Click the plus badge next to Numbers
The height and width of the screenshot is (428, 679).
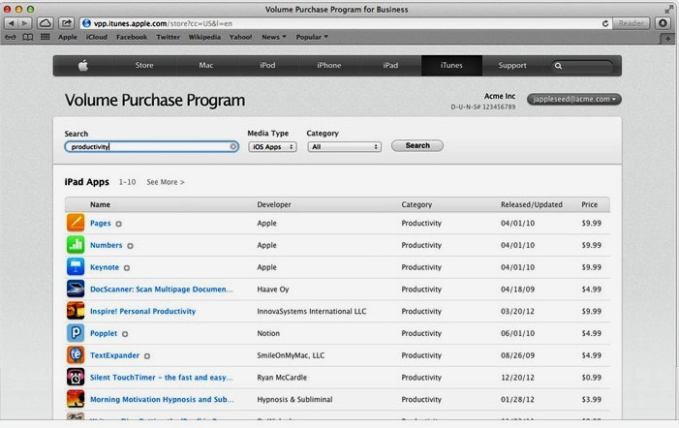130,246
